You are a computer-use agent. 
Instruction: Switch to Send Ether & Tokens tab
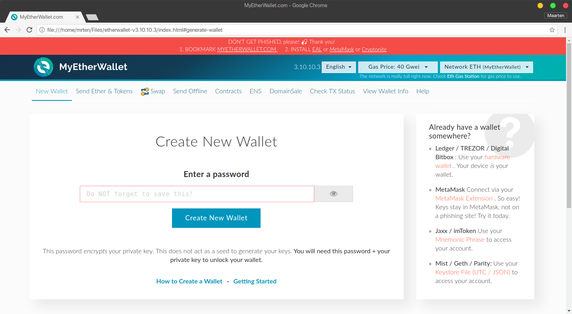click(104, 91)
